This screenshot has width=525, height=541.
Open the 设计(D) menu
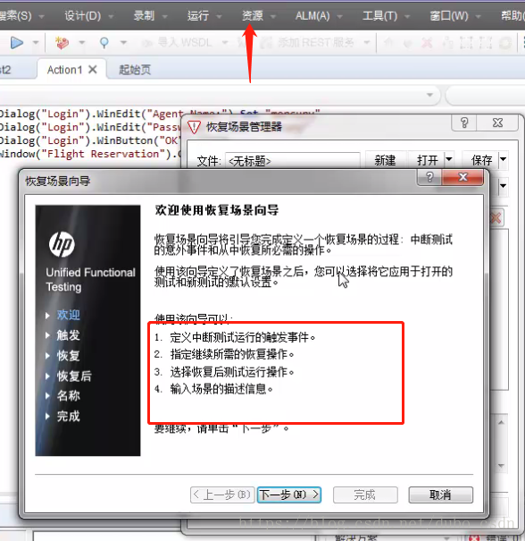[x=83, y=16]
